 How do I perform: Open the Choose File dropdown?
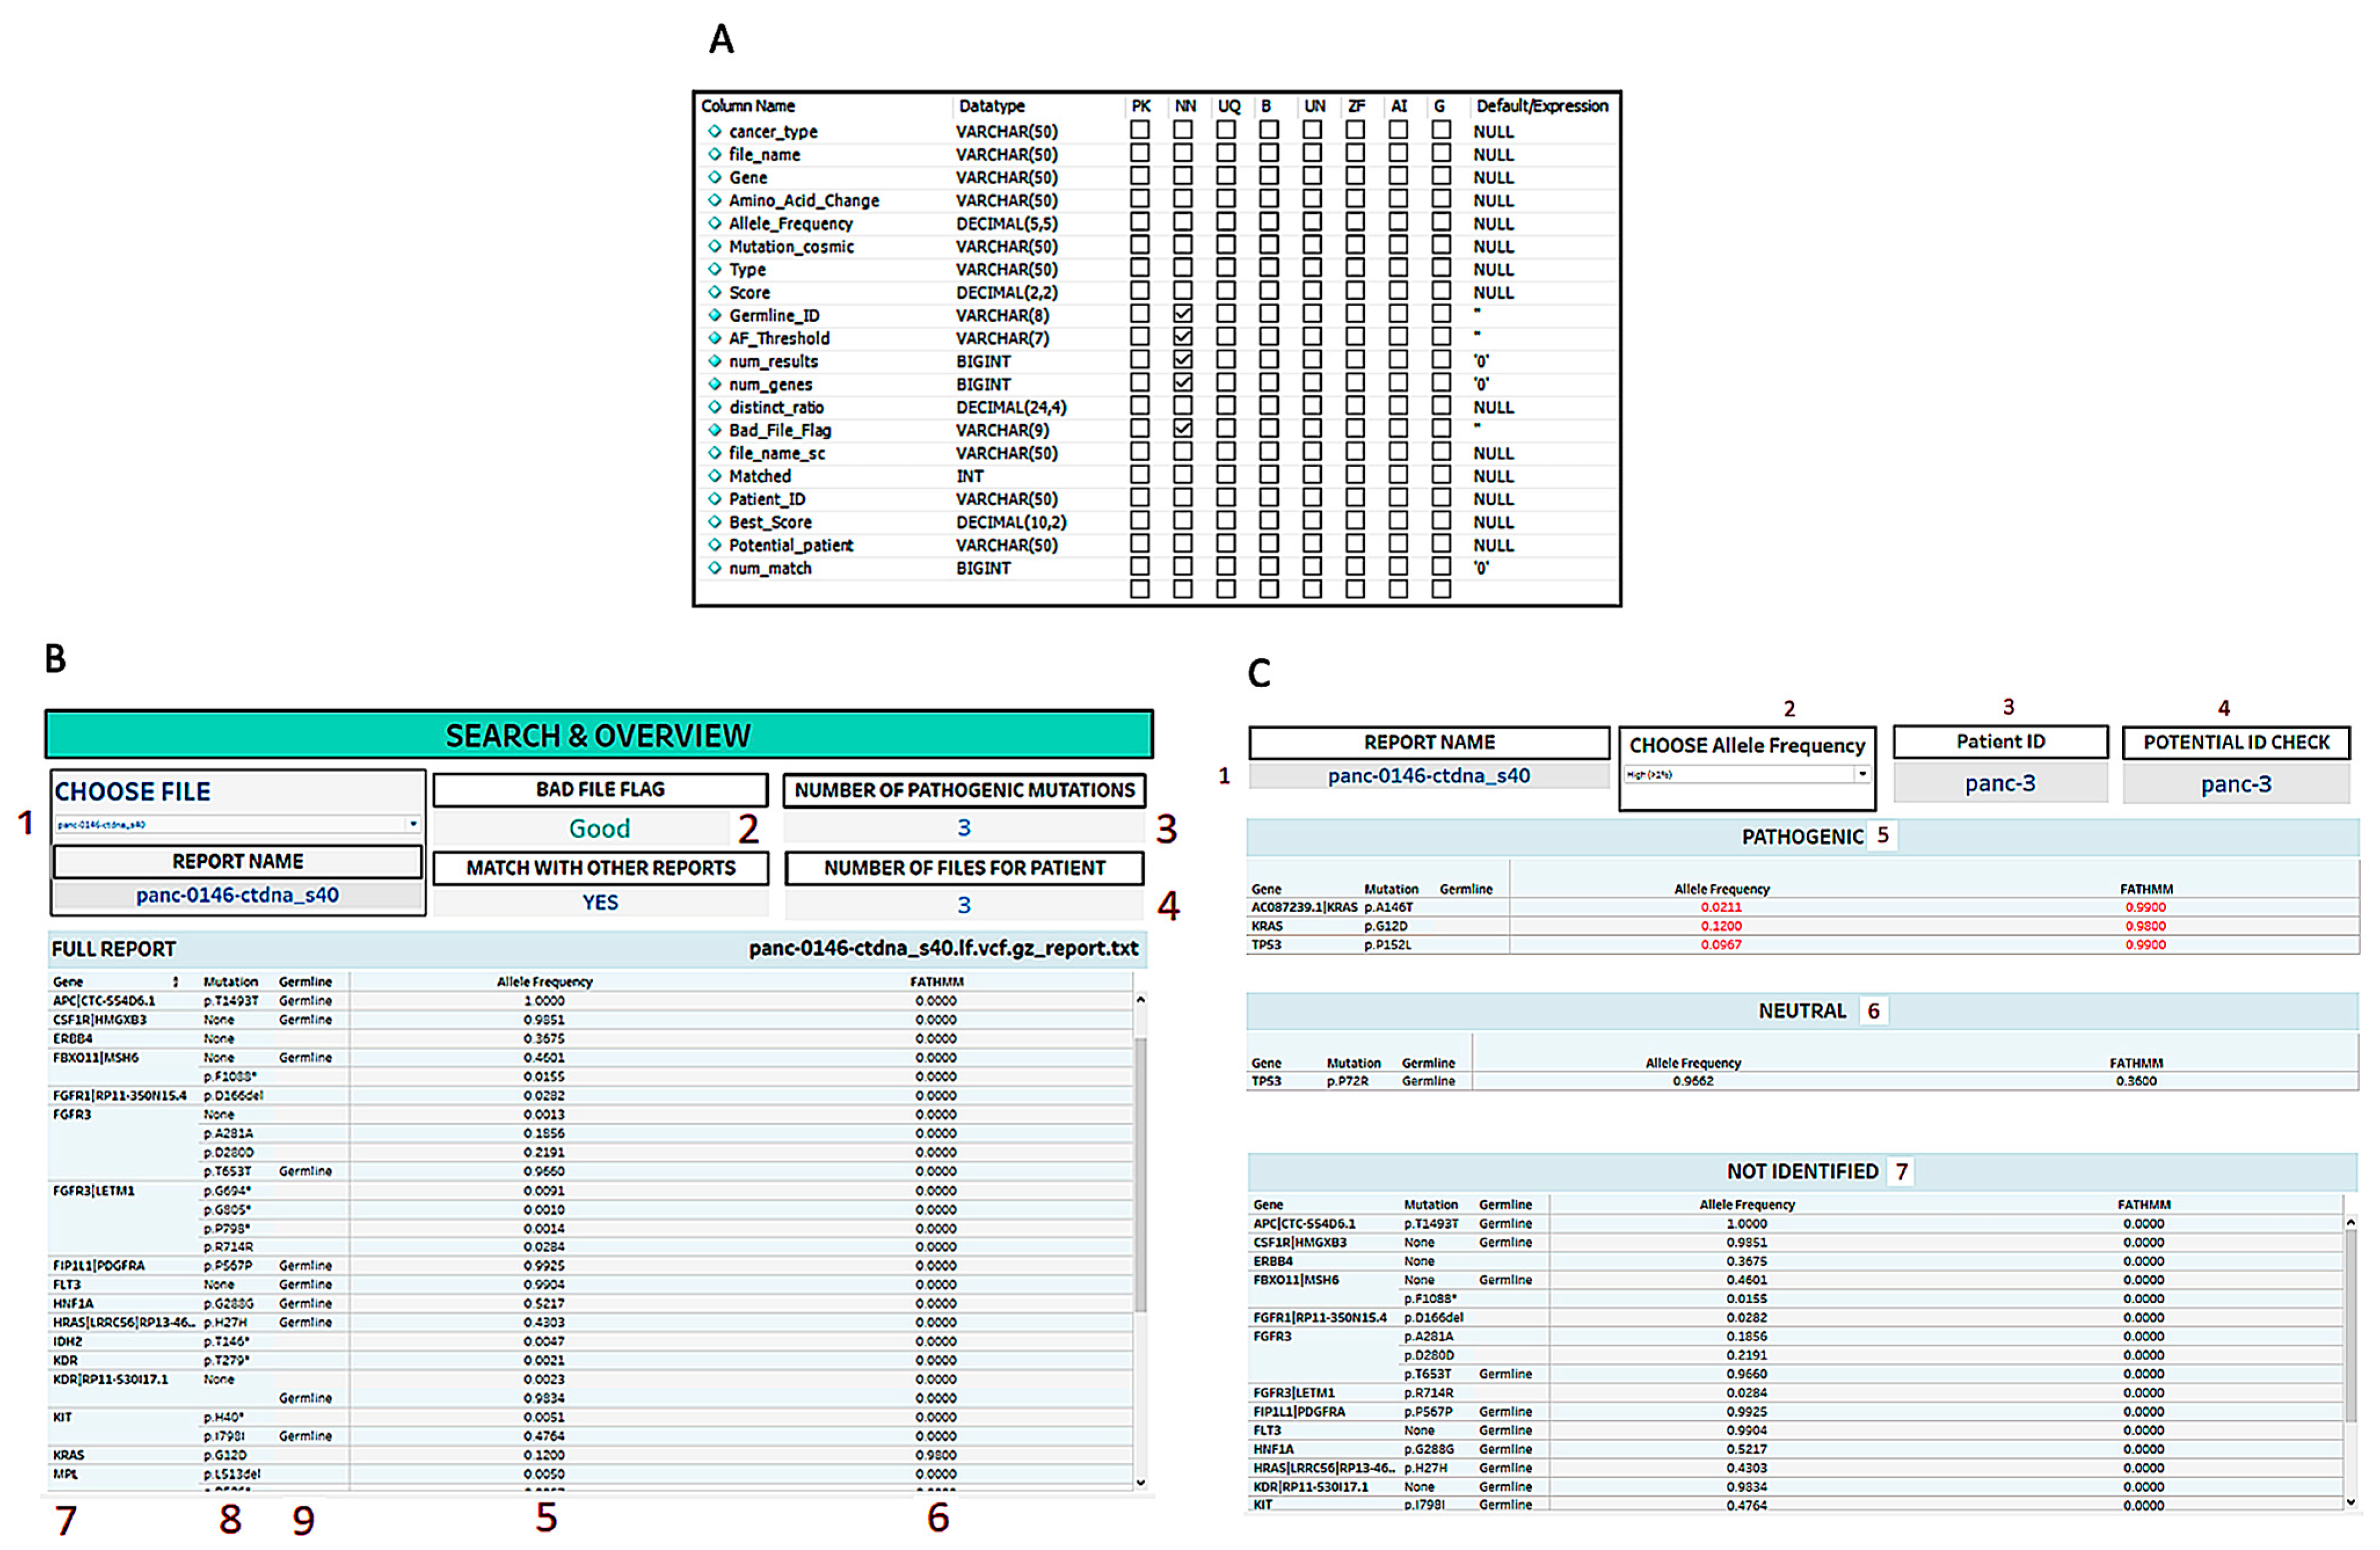[413, 825]
